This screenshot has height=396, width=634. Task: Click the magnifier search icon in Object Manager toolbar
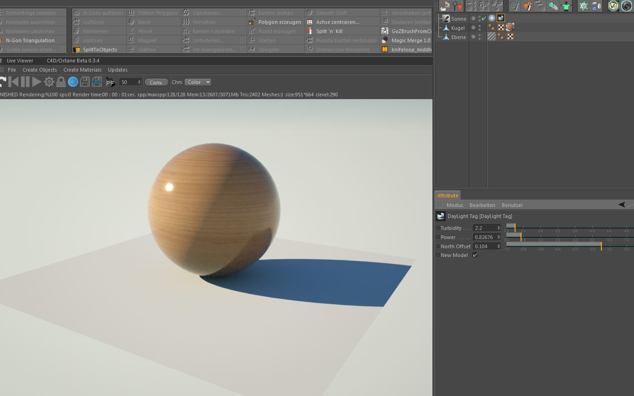[x=457, y=6]
